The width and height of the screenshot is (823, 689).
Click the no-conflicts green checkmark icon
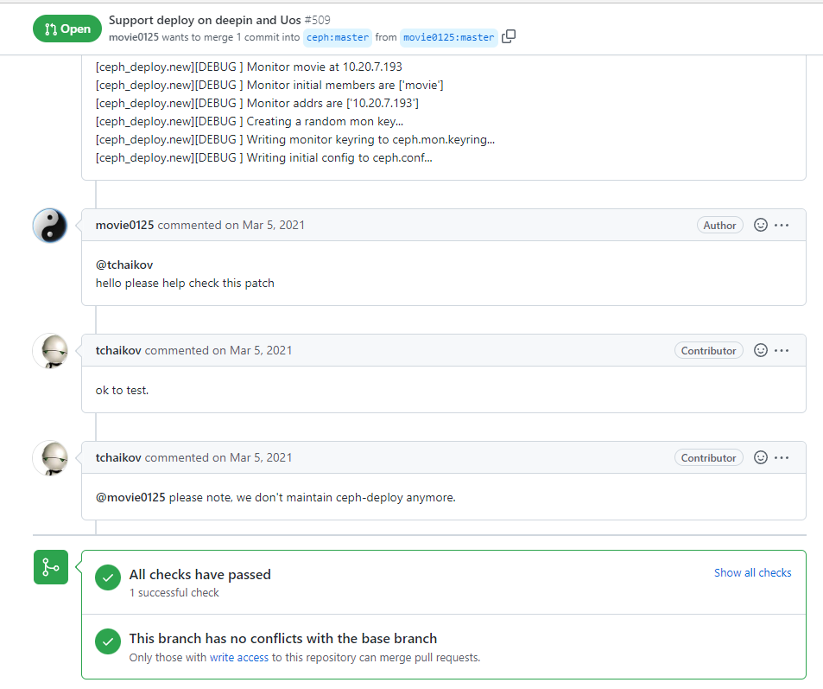(108, 641)
